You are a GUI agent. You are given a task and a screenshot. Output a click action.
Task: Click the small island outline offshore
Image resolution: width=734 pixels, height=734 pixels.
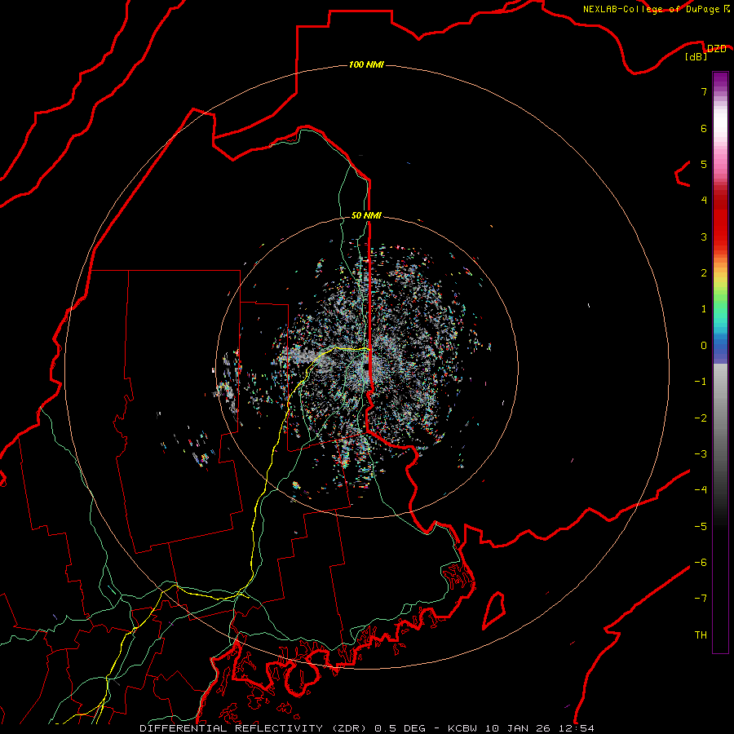pos(494,610)
